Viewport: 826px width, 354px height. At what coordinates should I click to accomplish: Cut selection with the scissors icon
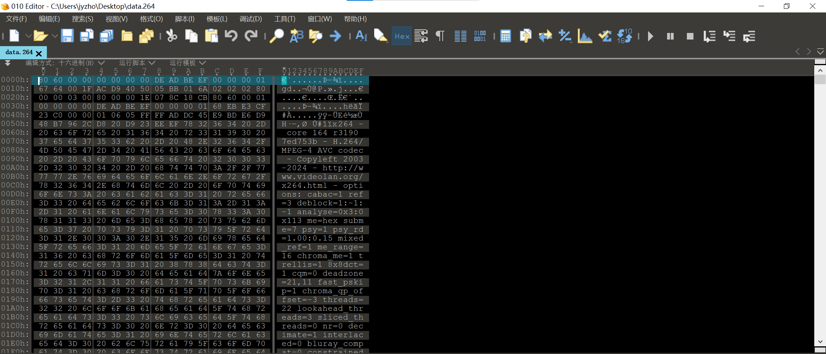point(171,36)
